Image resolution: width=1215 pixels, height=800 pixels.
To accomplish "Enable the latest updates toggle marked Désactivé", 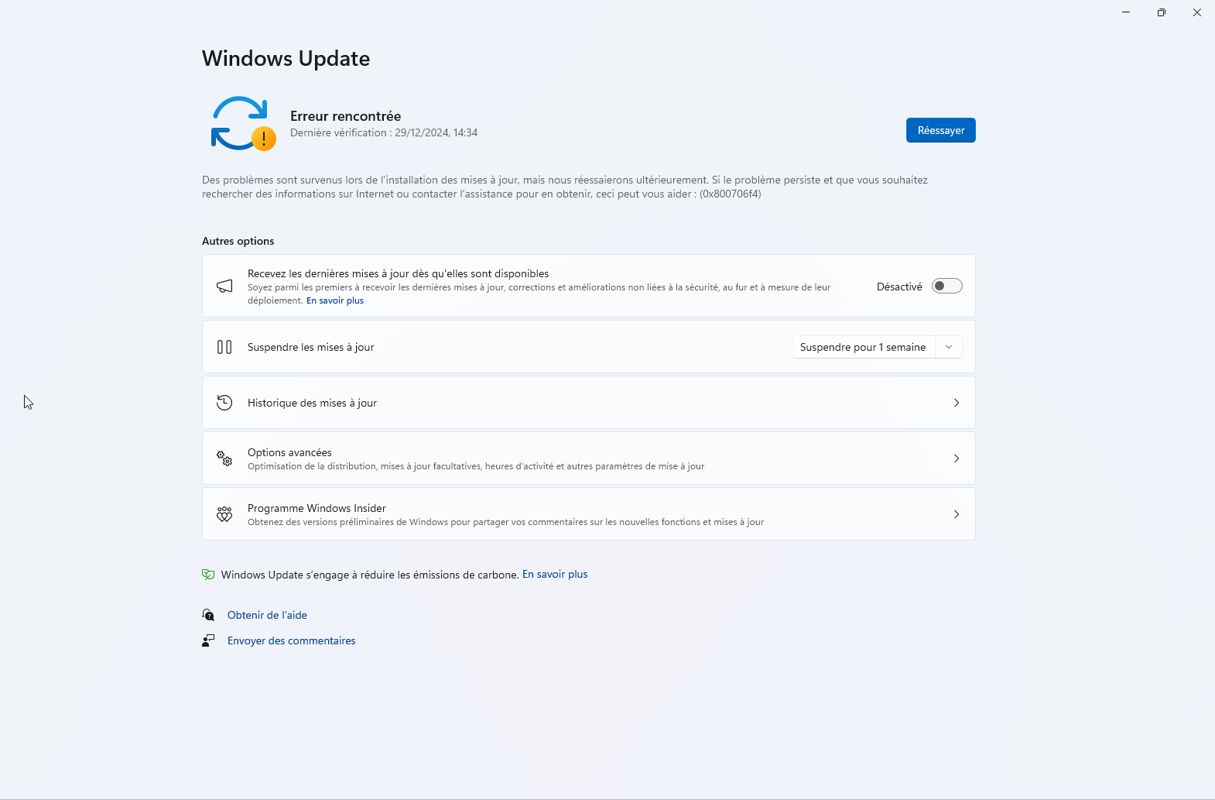I will (x=946, y=287).
